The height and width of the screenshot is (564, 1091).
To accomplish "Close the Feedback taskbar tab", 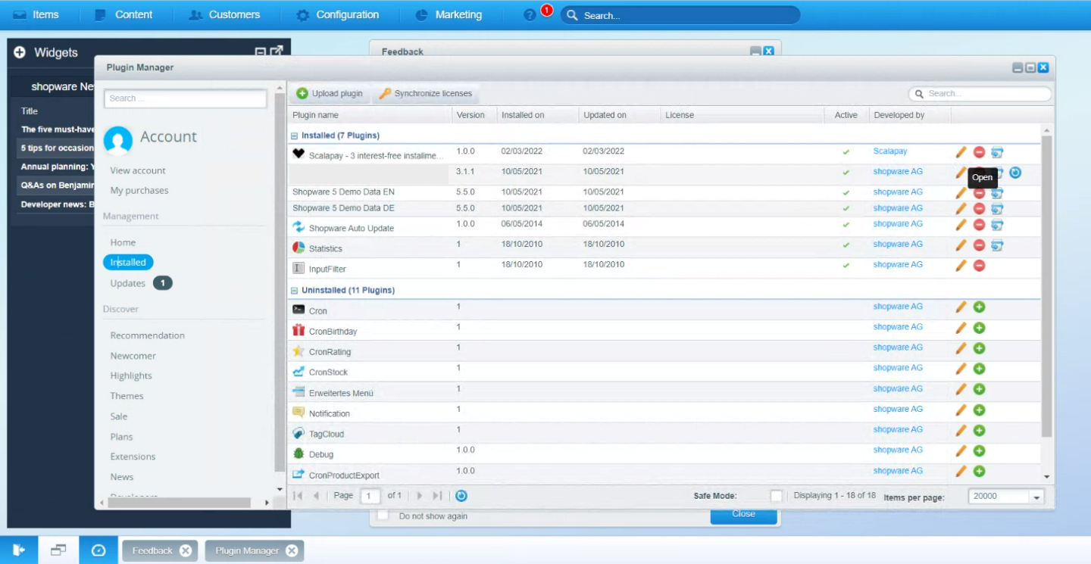I will point(186,551).
